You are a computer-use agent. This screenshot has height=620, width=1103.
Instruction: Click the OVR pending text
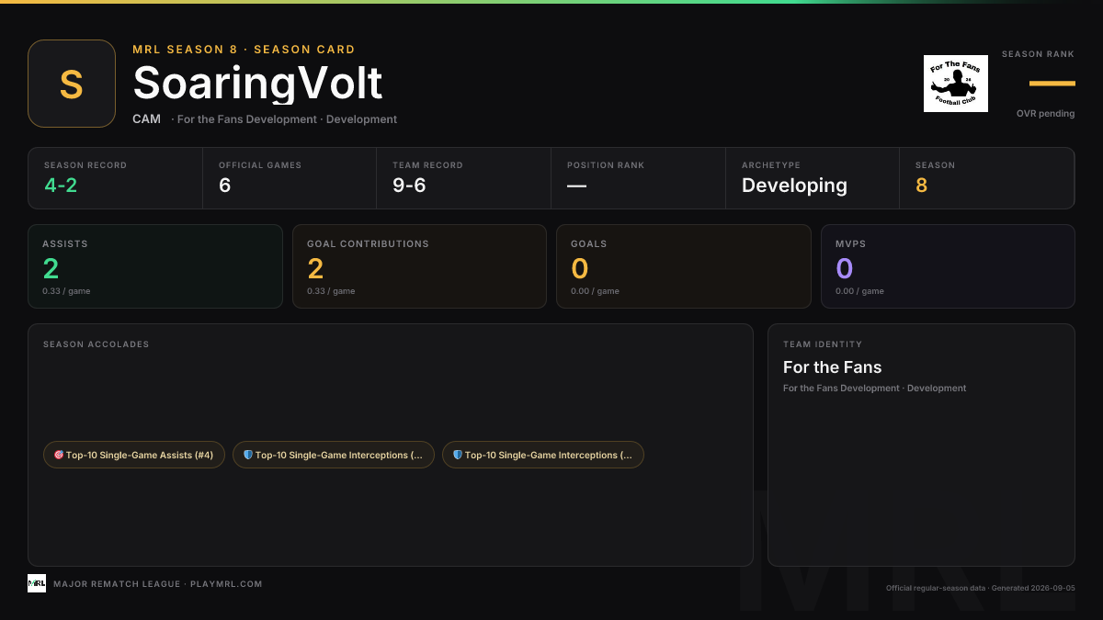pyautogui.click(x=1045, y=114)
